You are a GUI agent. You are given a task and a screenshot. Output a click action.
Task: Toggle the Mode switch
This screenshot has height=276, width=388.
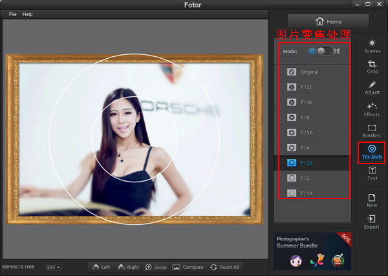click(325, 51)
